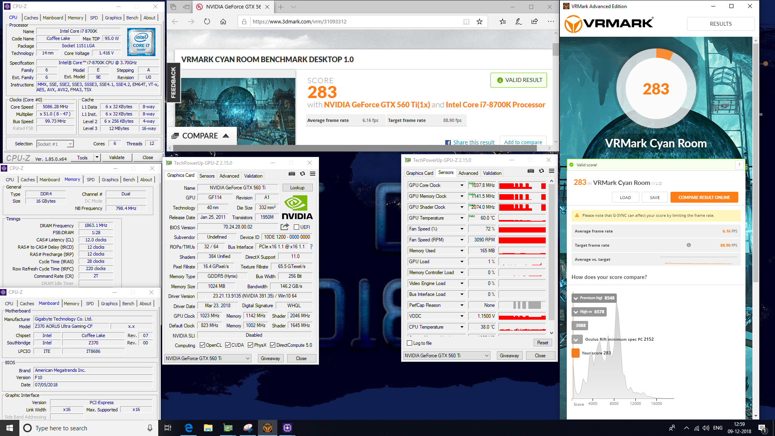This screenshot has height=436, width=775.
Task: Expand GPU Temperature sensor dropdown
Action: click(462, 218)
